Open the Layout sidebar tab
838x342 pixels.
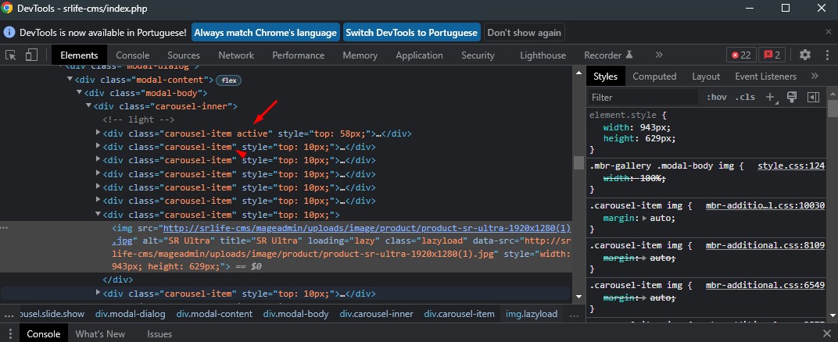point(706,77)
